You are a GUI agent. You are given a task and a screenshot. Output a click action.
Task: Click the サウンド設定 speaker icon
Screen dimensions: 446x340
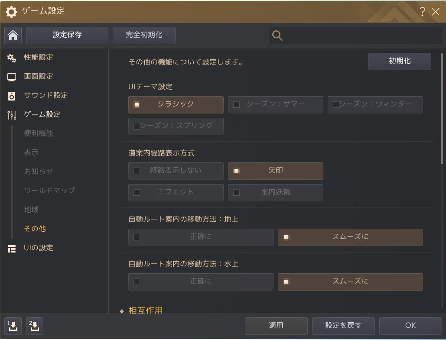(12, 96)
